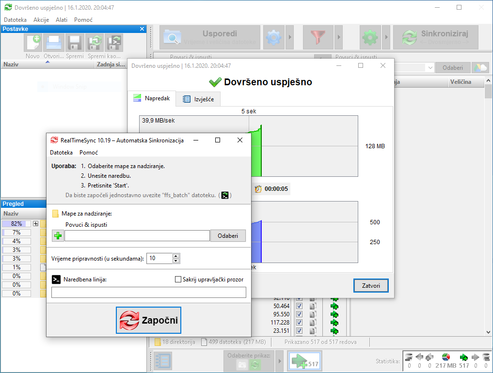
Task: Open Datoteka menu in RealTimeSync
Action: [61, 153]
